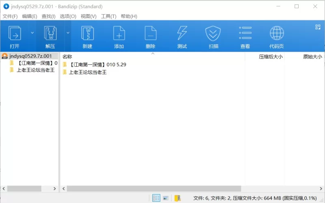
Task: Click the 解压 (Extract) toolbar icon
Action: (x=50, y=33)
